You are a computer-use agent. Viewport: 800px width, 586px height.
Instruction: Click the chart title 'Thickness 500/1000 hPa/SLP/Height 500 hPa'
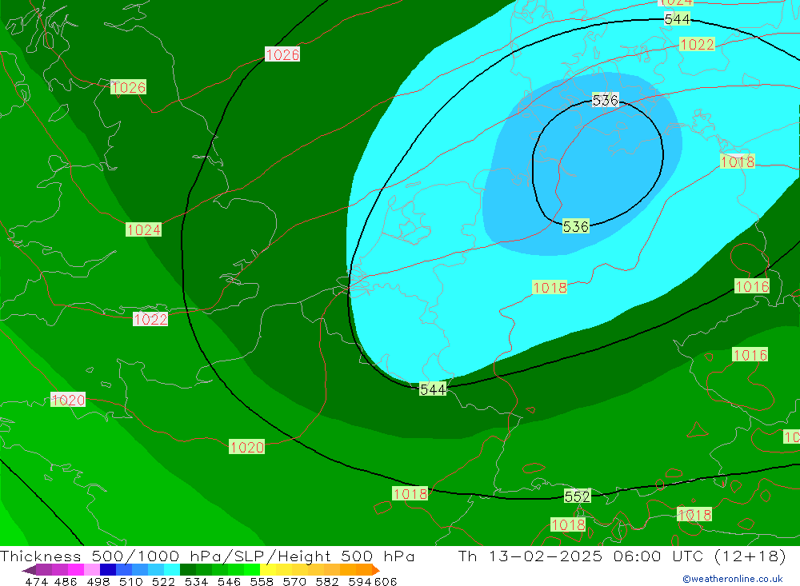click(x=207, y=556)
